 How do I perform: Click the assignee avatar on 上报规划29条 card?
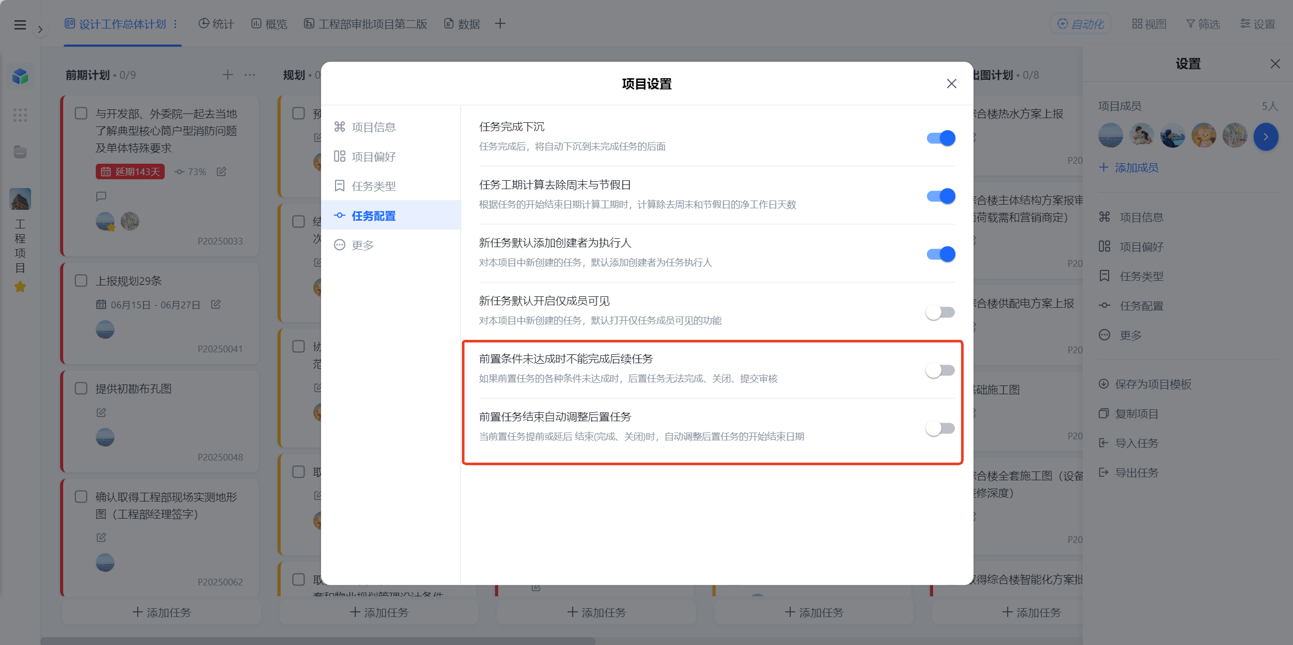(105, 329)
